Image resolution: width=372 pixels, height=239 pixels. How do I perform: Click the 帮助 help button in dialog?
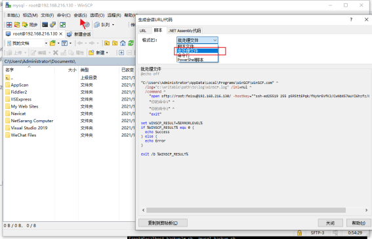[358, 223]
